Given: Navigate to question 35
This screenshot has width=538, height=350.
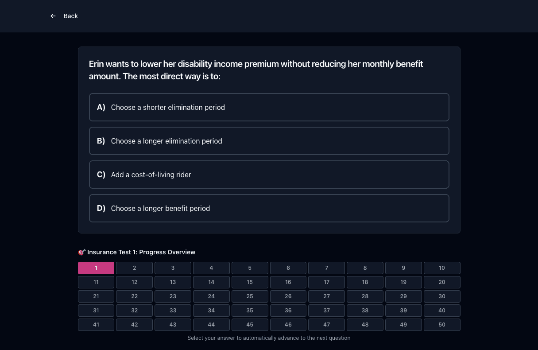Looking at the screenshot, I should pyautogui.click(x=250, y=311).
